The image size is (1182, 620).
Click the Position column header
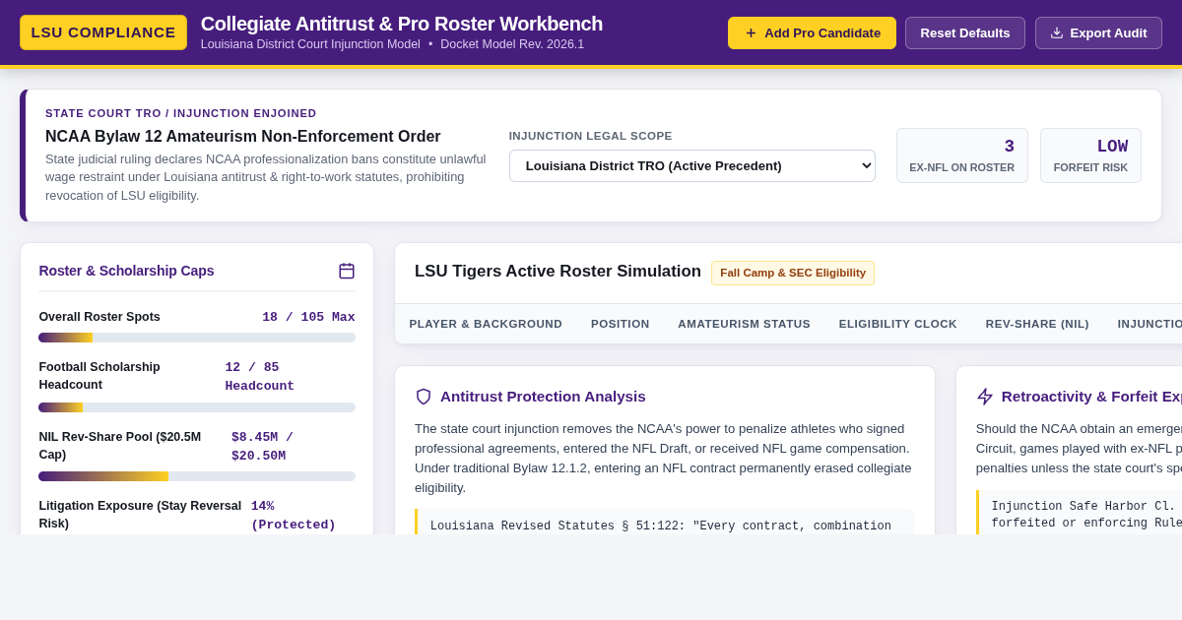point(621,324)
